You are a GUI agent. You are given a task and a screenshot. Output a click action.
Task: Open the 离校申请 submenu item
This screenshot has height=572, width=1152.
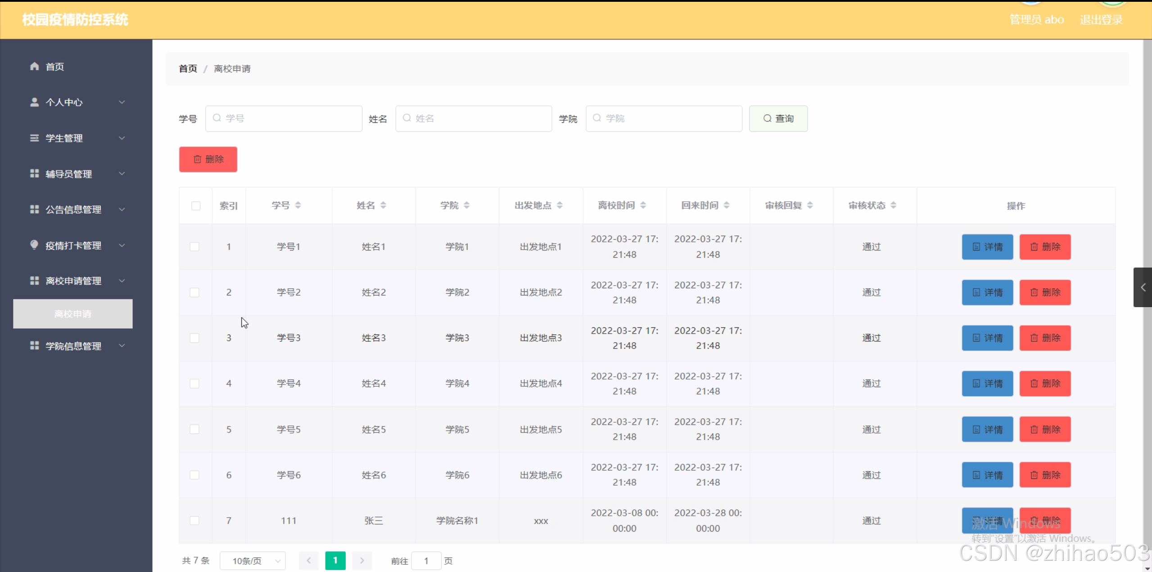pyautogui.click(x=73, y=314)
